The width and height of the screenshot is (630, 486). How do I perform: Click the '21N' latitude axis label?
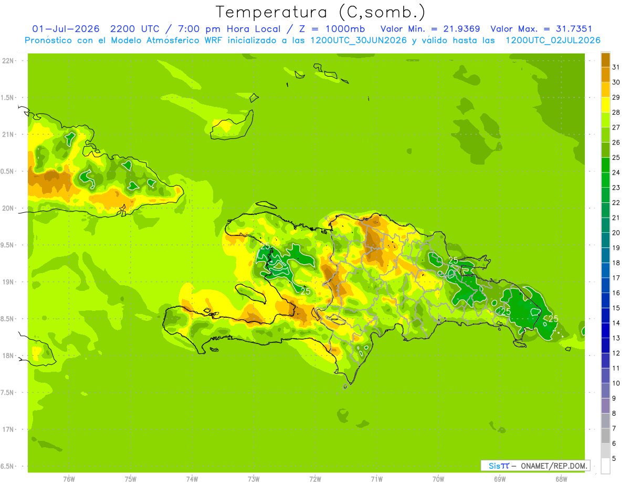8,134
